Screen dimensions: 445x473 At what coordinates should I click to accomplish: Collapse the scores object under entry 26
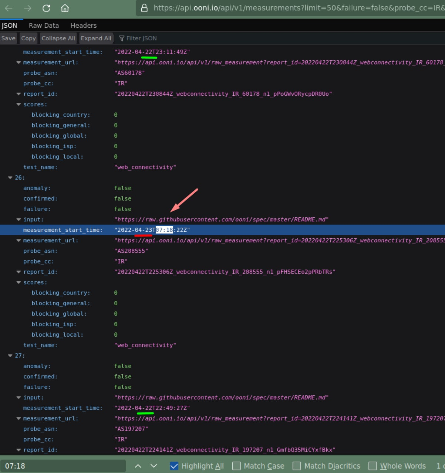(x=18, y=282)
